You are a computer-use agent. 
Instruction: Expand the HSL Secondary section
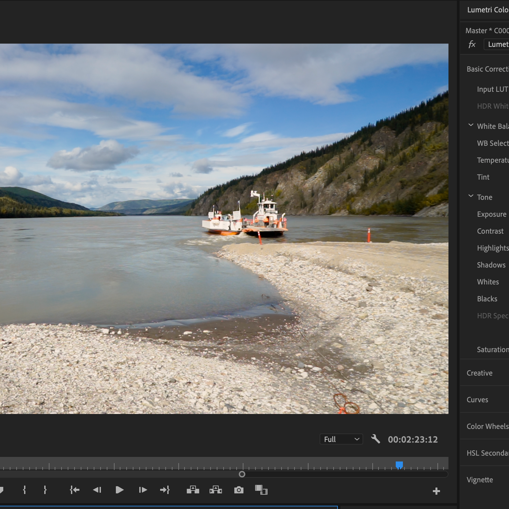click(488, 453)
